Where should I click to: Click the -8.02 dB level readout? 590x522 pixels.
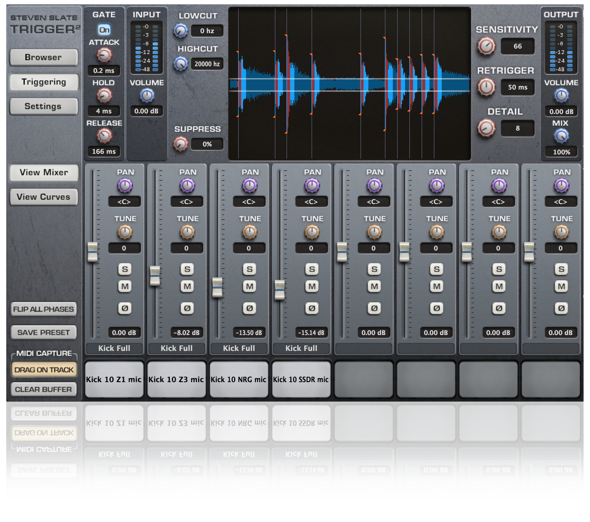(x=186, y=332)
